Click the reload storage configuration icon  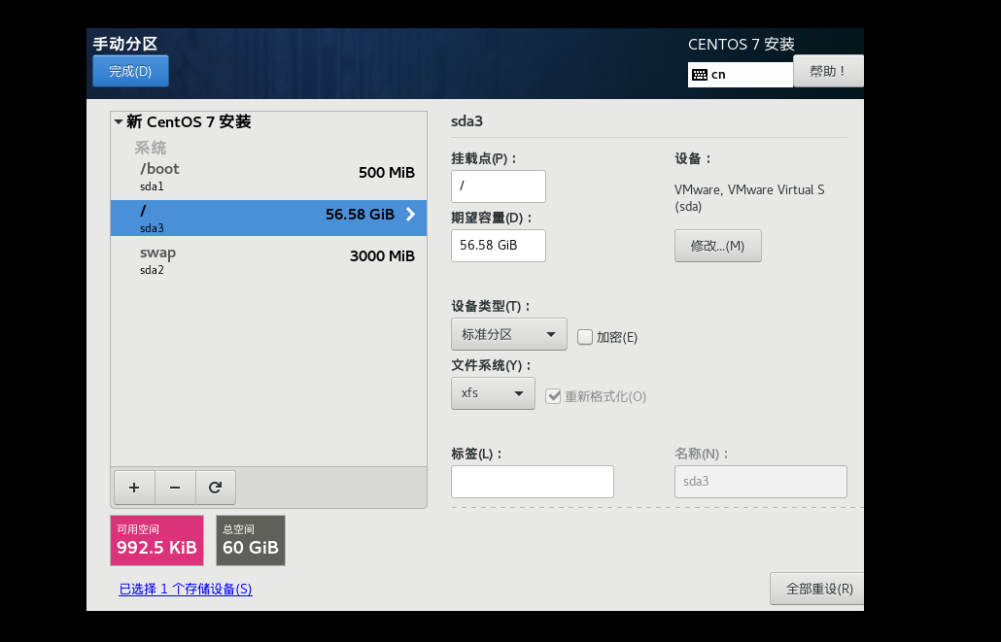(215, 488)
